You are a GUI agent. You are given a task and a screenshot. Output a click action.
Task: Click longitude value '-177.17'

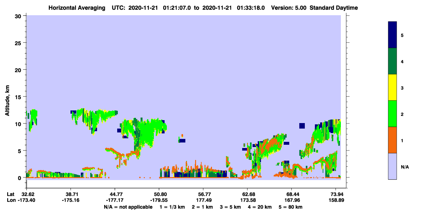click(x=115, y=200)
